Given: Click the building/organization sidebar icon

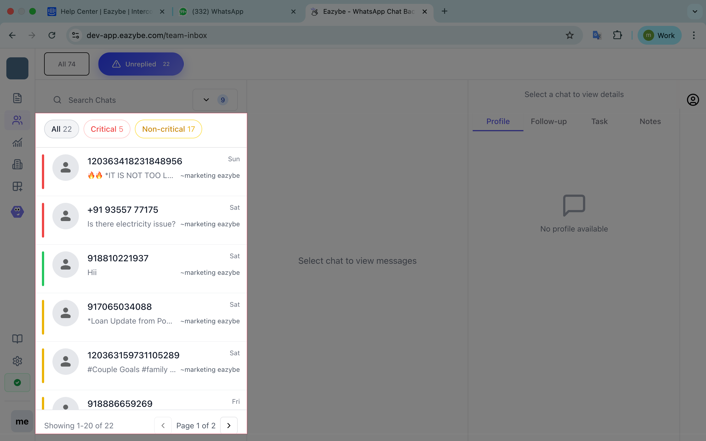Looking at the screenshot, I should [x=17, y=165].
